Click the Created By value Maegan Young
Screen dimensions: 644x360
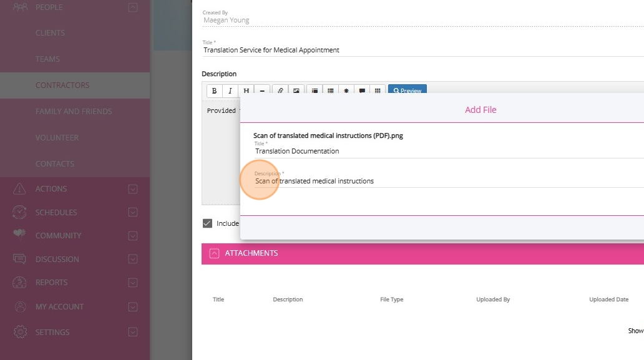click(x=227, y=20)
